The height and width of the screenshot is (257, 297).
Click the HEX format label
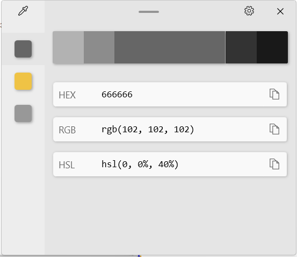(x=67, y=95)
